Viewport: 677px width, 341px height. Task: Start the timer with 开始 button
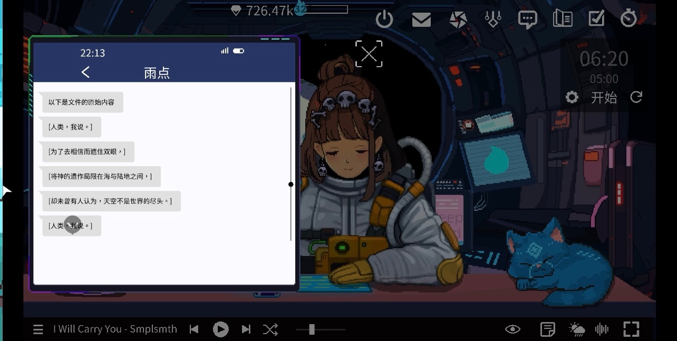(604, 98)
